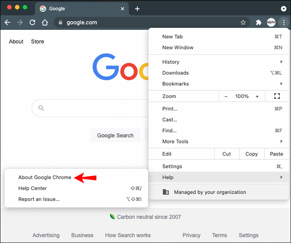Screen dimensions: 291x243
Task: Open Carbon neutral since 2007 link
Action: (x=149, y=217)
